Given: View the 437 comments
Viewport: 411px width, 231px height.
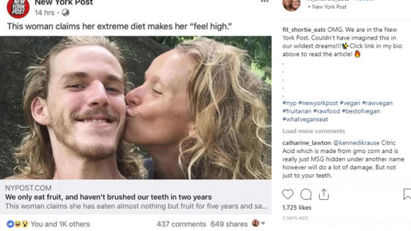Looking at the screenshot, I should (x=181, y=224).
